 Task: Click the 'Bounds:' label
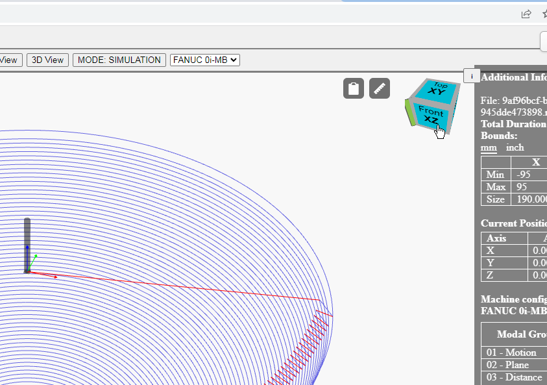pyautogui.click(x=499, y=136)
